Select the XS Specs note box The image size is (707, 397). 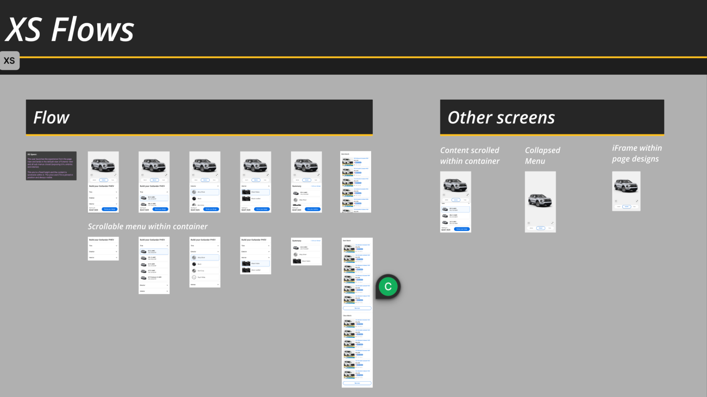click(51, 166)
